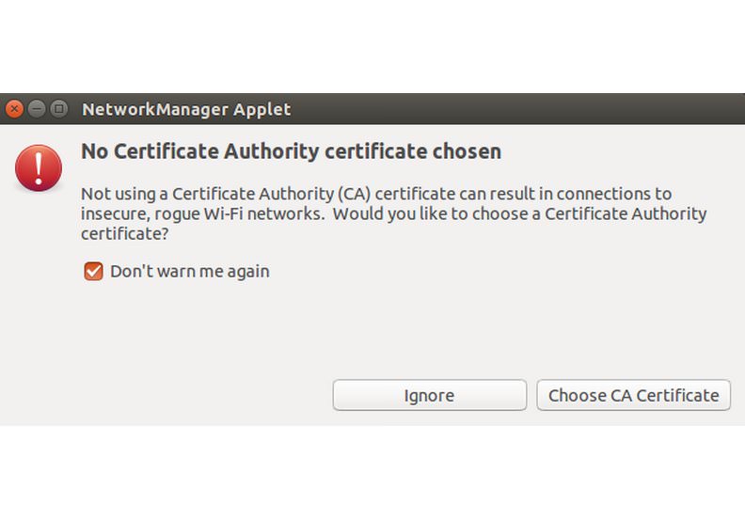Screen dimensions: 745x520
Task: Click the message line mentioning rogue Wi-Fi networks
Action: (393, 213)
